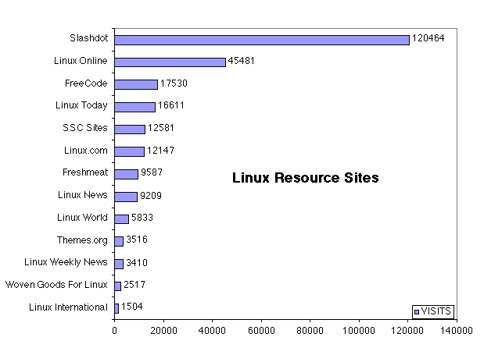
Task: Select the 9209 data label for Linux News
Action: [x=152, y=196]
